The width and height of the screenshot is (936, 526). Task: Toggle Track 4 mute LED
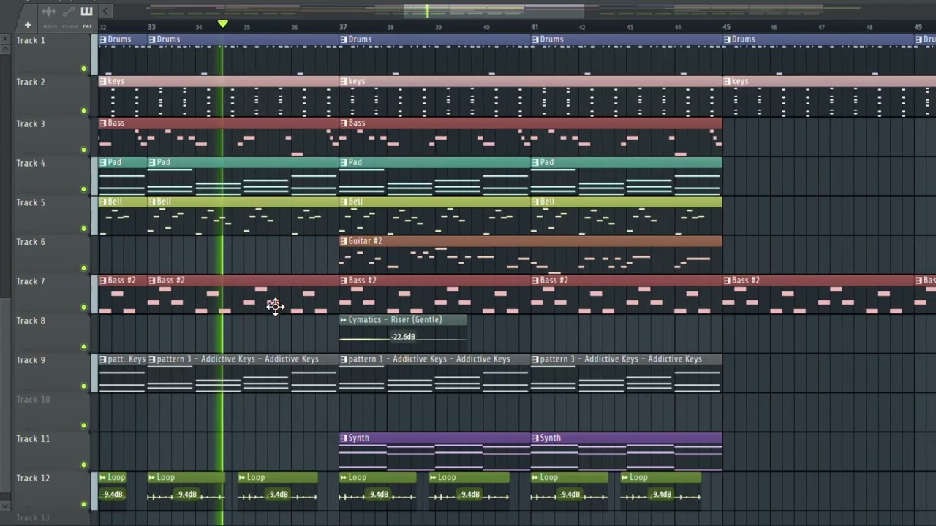point(83,189)
